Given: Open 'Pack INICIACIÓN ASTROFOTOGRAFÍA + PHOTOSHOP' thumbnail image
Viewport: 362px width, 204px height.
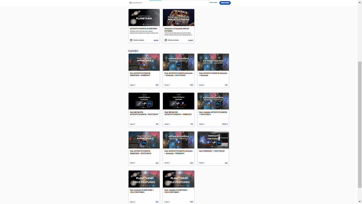Looking at the screenshot, I should [x=144, y=101].
